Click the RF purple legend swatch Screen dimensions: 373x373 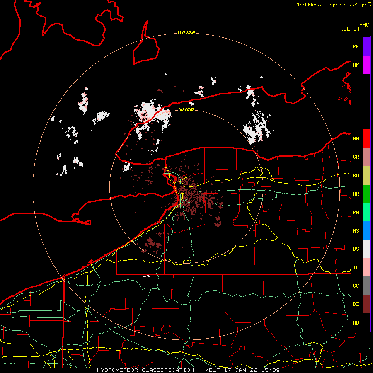[x=366, y=46]
